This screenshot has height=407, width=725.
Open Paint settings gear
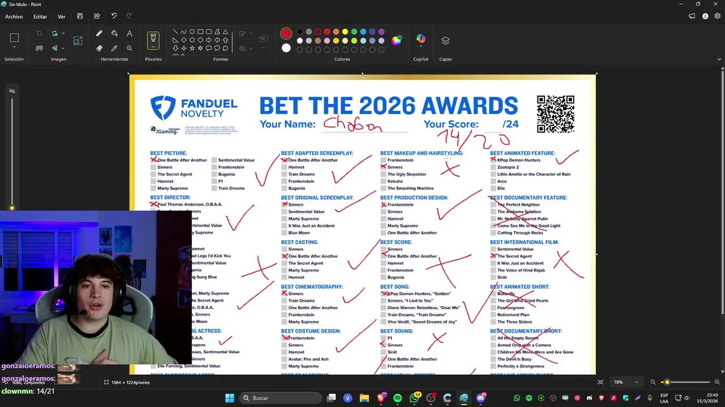pyautogui.click(x=717, y=16)
